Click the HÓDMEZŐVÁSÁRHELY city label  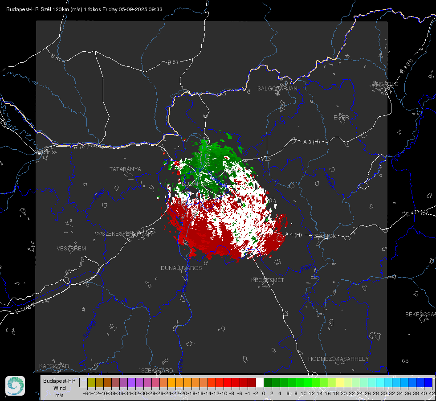tap(338, 359)
